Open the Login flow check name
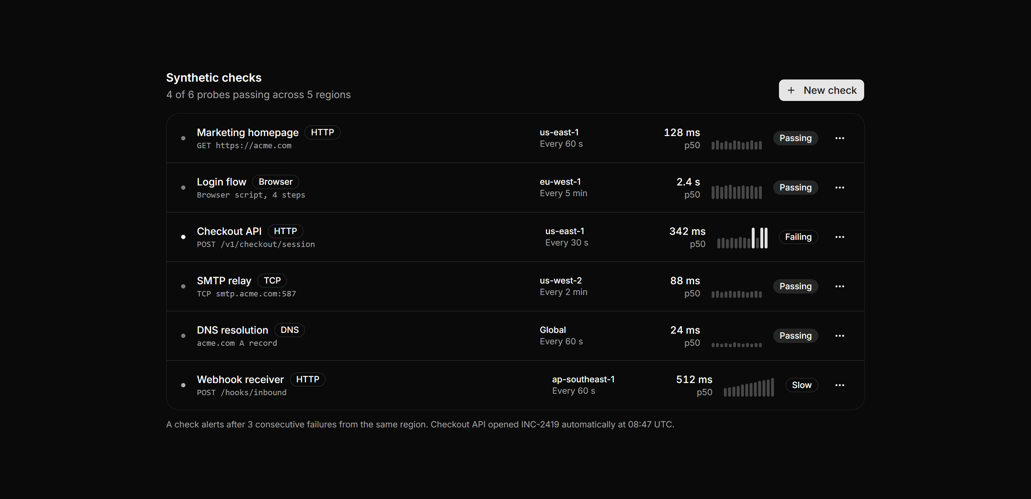This screenshot has width=1031, height=499. click(x=221, y=182)
